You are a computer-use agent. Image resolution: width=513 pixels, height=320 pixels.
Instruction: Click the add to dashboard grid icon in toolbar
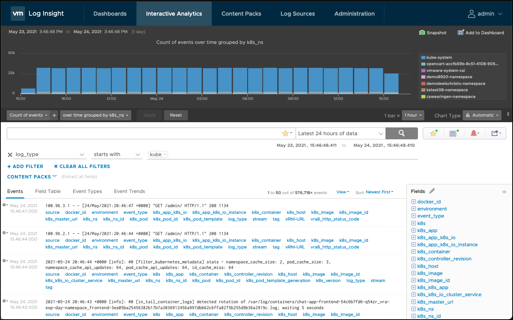(x=454, y=133)
